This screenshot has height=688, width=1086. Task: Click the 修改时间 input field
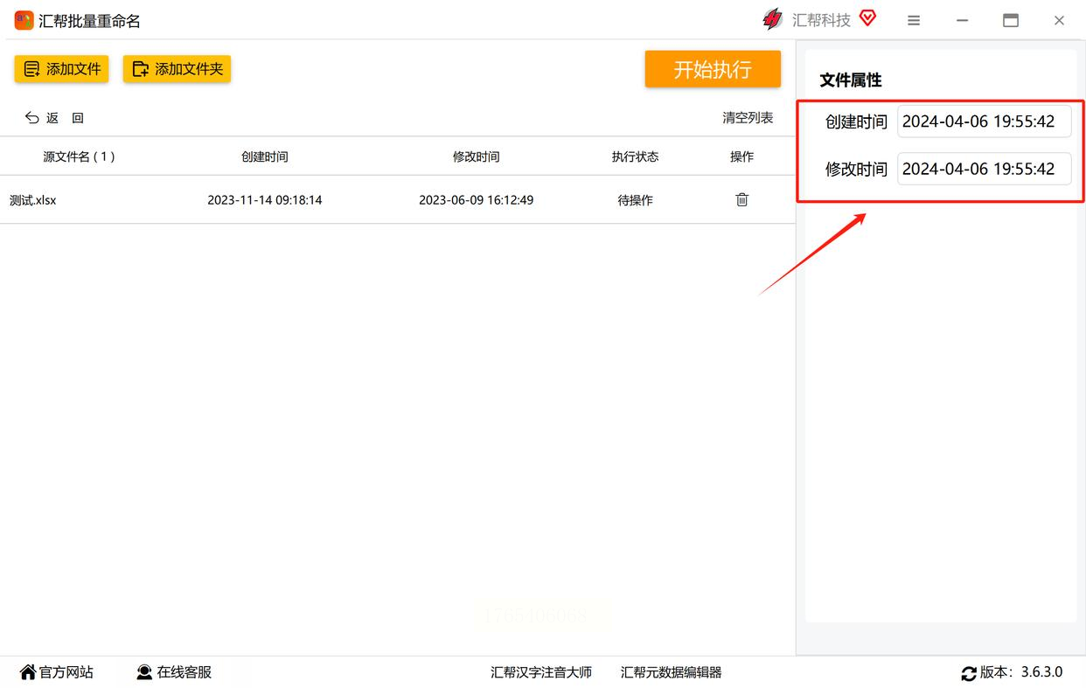pos(983,169)
